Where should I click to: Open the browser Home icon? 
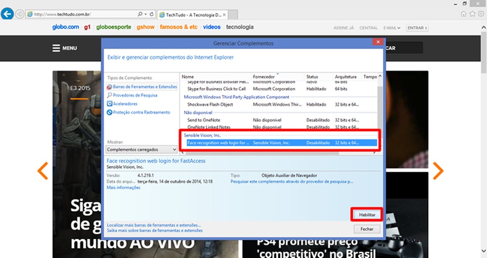pos(464,14)
